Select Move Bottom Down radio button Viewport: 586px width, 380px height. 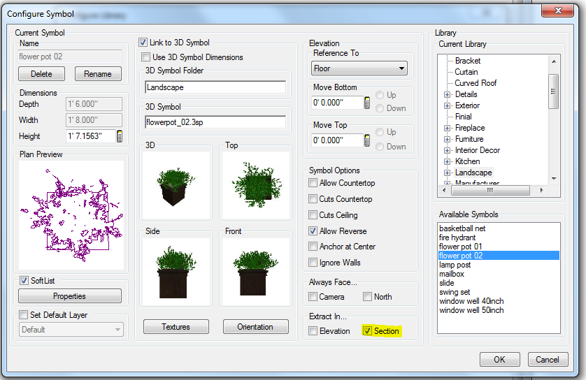(380, 108)
